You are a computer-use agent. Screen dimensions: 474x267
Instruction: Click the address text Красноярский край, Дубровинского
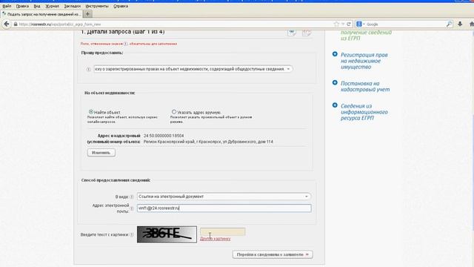tap(208, 142)
